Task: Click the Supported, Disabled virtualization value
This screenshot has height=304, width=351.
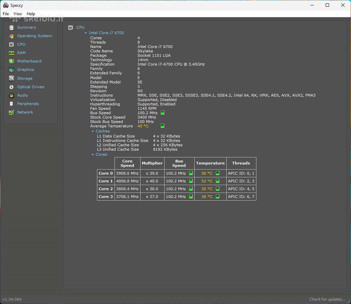Action: pyautogui.click(x=157, y=100)
